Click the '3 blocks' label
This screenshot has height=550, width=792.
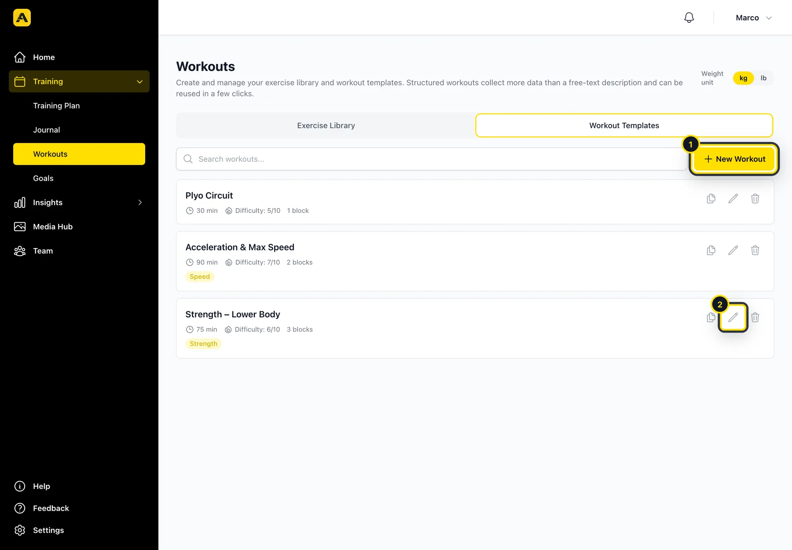(x=300, y=330)
